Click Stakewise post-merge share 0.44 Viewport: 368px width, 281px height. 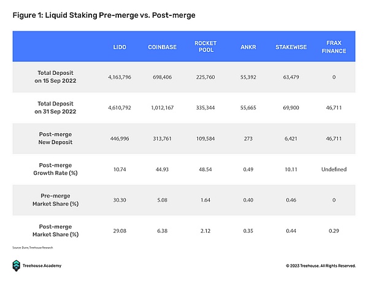click(291, 231)
